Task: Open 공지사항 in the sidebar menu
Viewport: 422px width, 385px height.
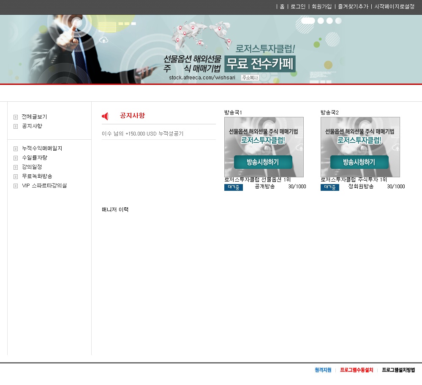Action: (32, 126)
